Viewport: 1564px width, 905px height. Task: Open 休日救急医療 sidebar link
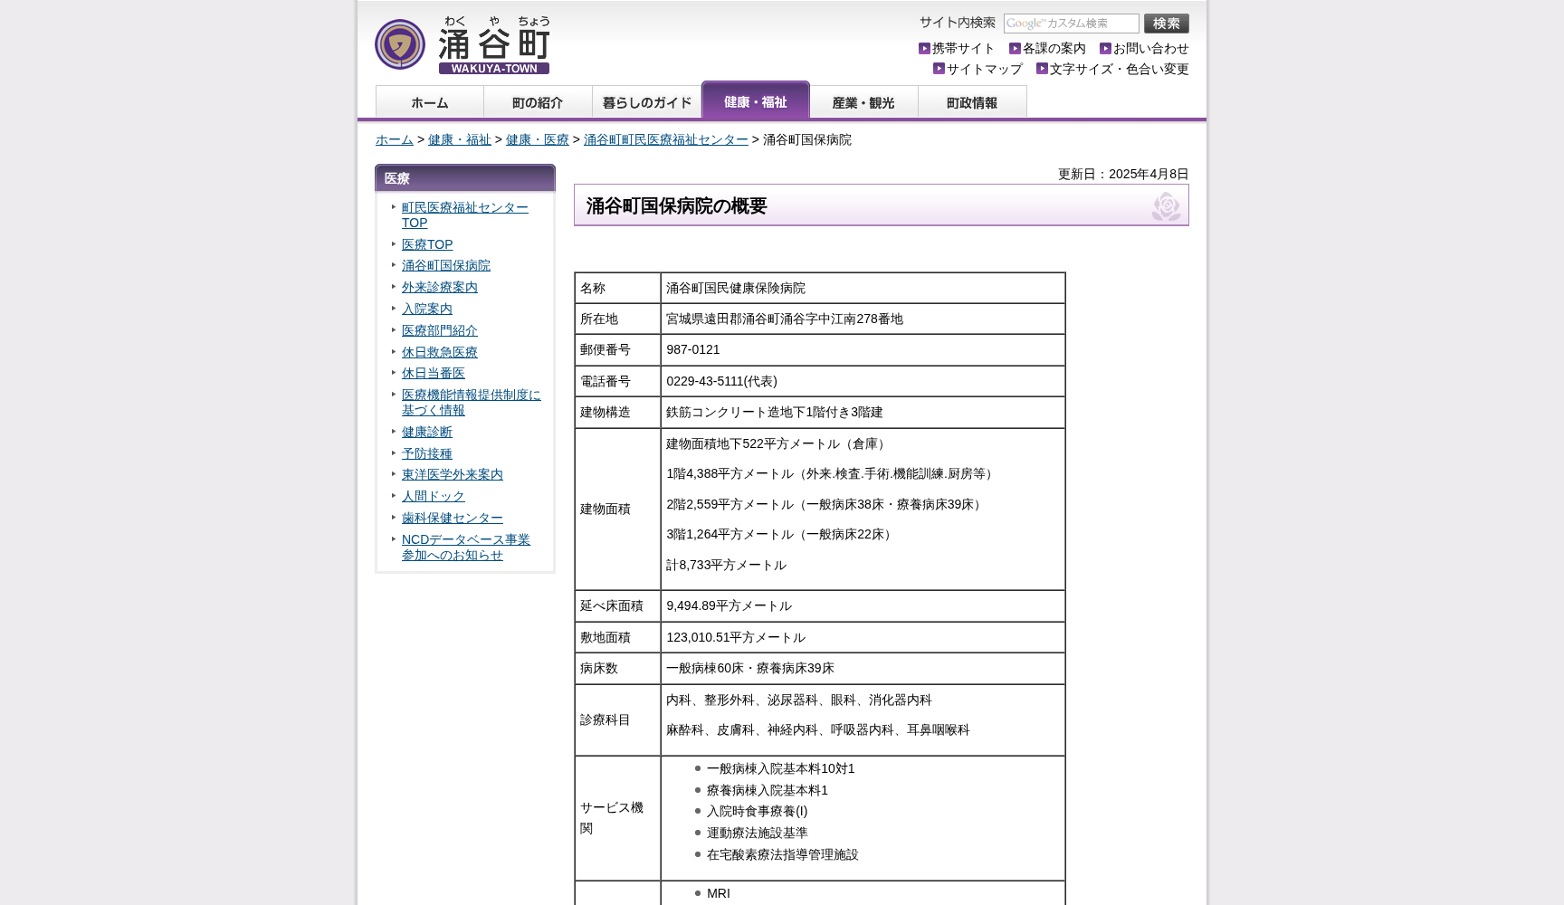[440, 352]
